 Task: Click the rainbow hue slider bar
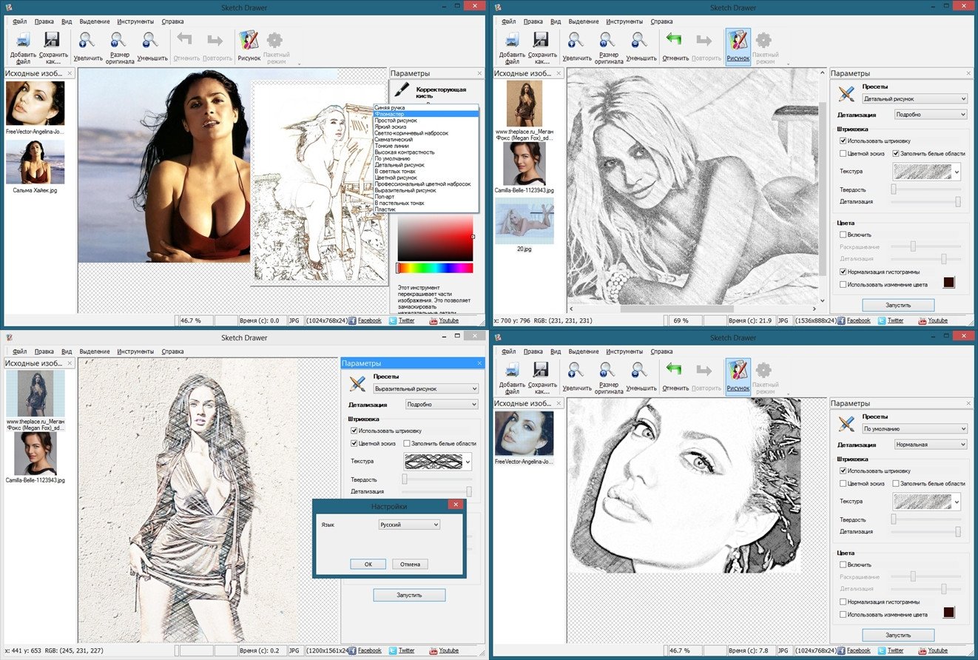[435, 268]
